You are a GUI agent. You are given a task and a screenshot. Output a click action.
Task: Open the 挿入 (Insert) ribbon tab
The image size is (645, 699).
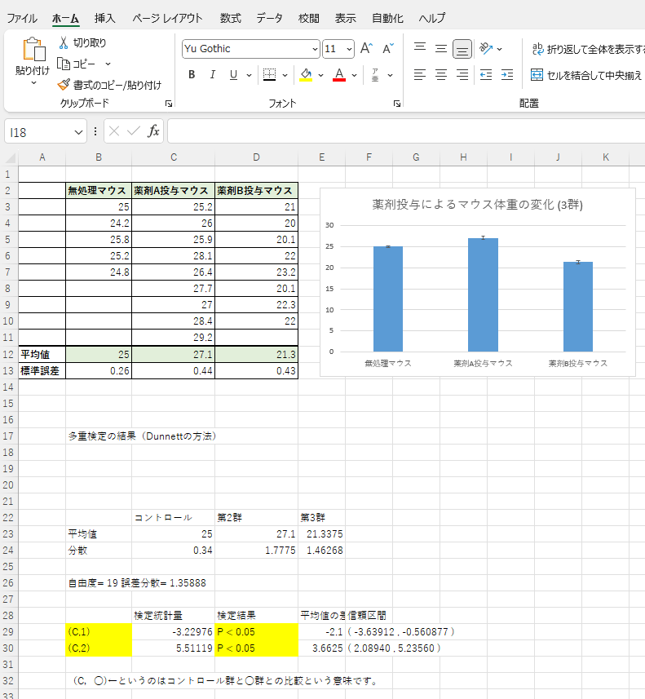[104, 18]
